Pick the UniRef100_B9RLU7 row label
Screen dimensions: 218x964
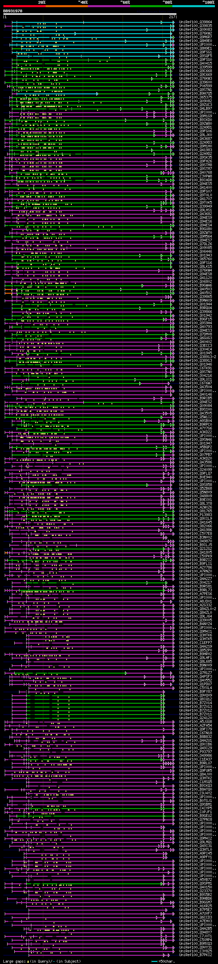pos(196,763)
